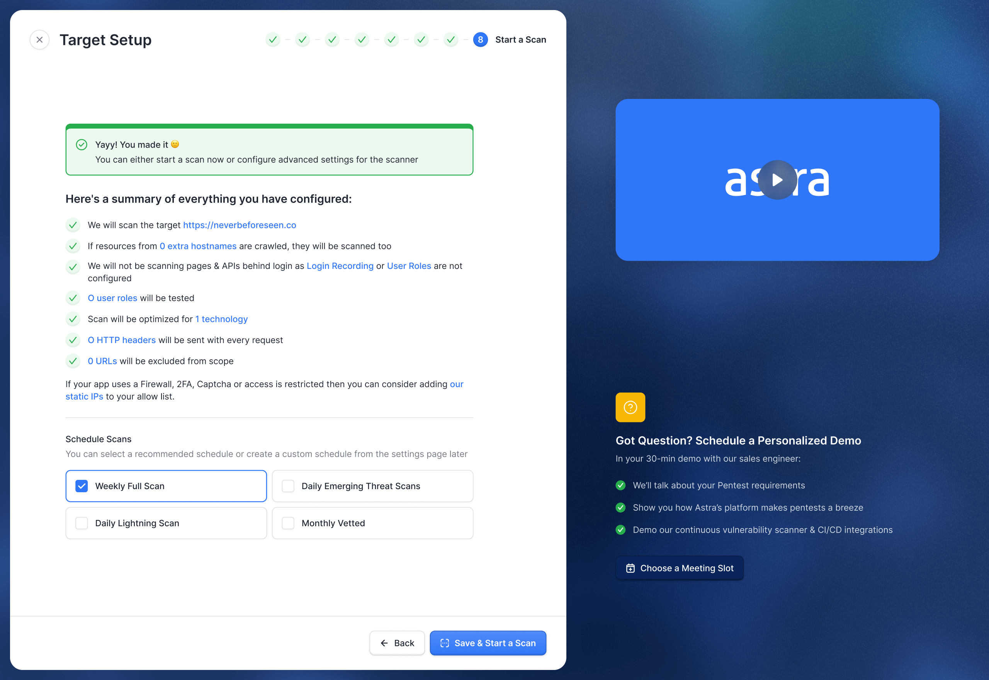Open the neverbeforeseen.co target link

pos(240,225)
